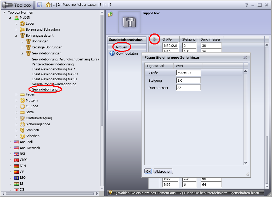Click the CISC Canadian flag icon

click(16, 160)
